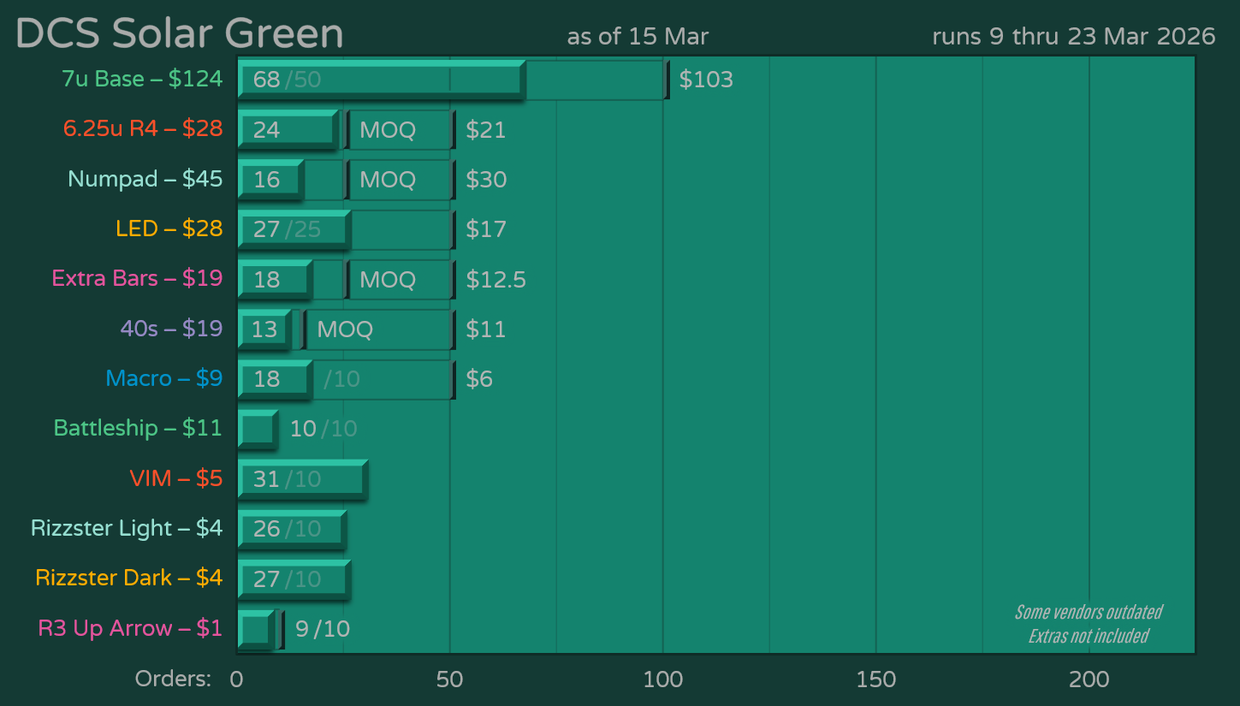Select the 'Numpad – $45' label
Viewport: 1240px width, 706px height.
[x=145, y=179]
